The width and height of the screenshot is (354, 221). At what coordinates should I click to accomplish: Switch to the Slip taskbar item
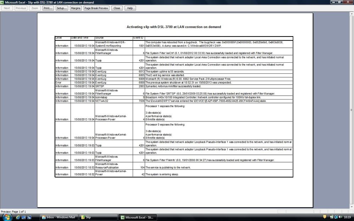(98, 217)
